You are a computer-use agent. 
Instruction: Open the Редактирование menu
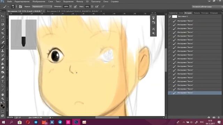pyautogui.click(x=22, y=1)
